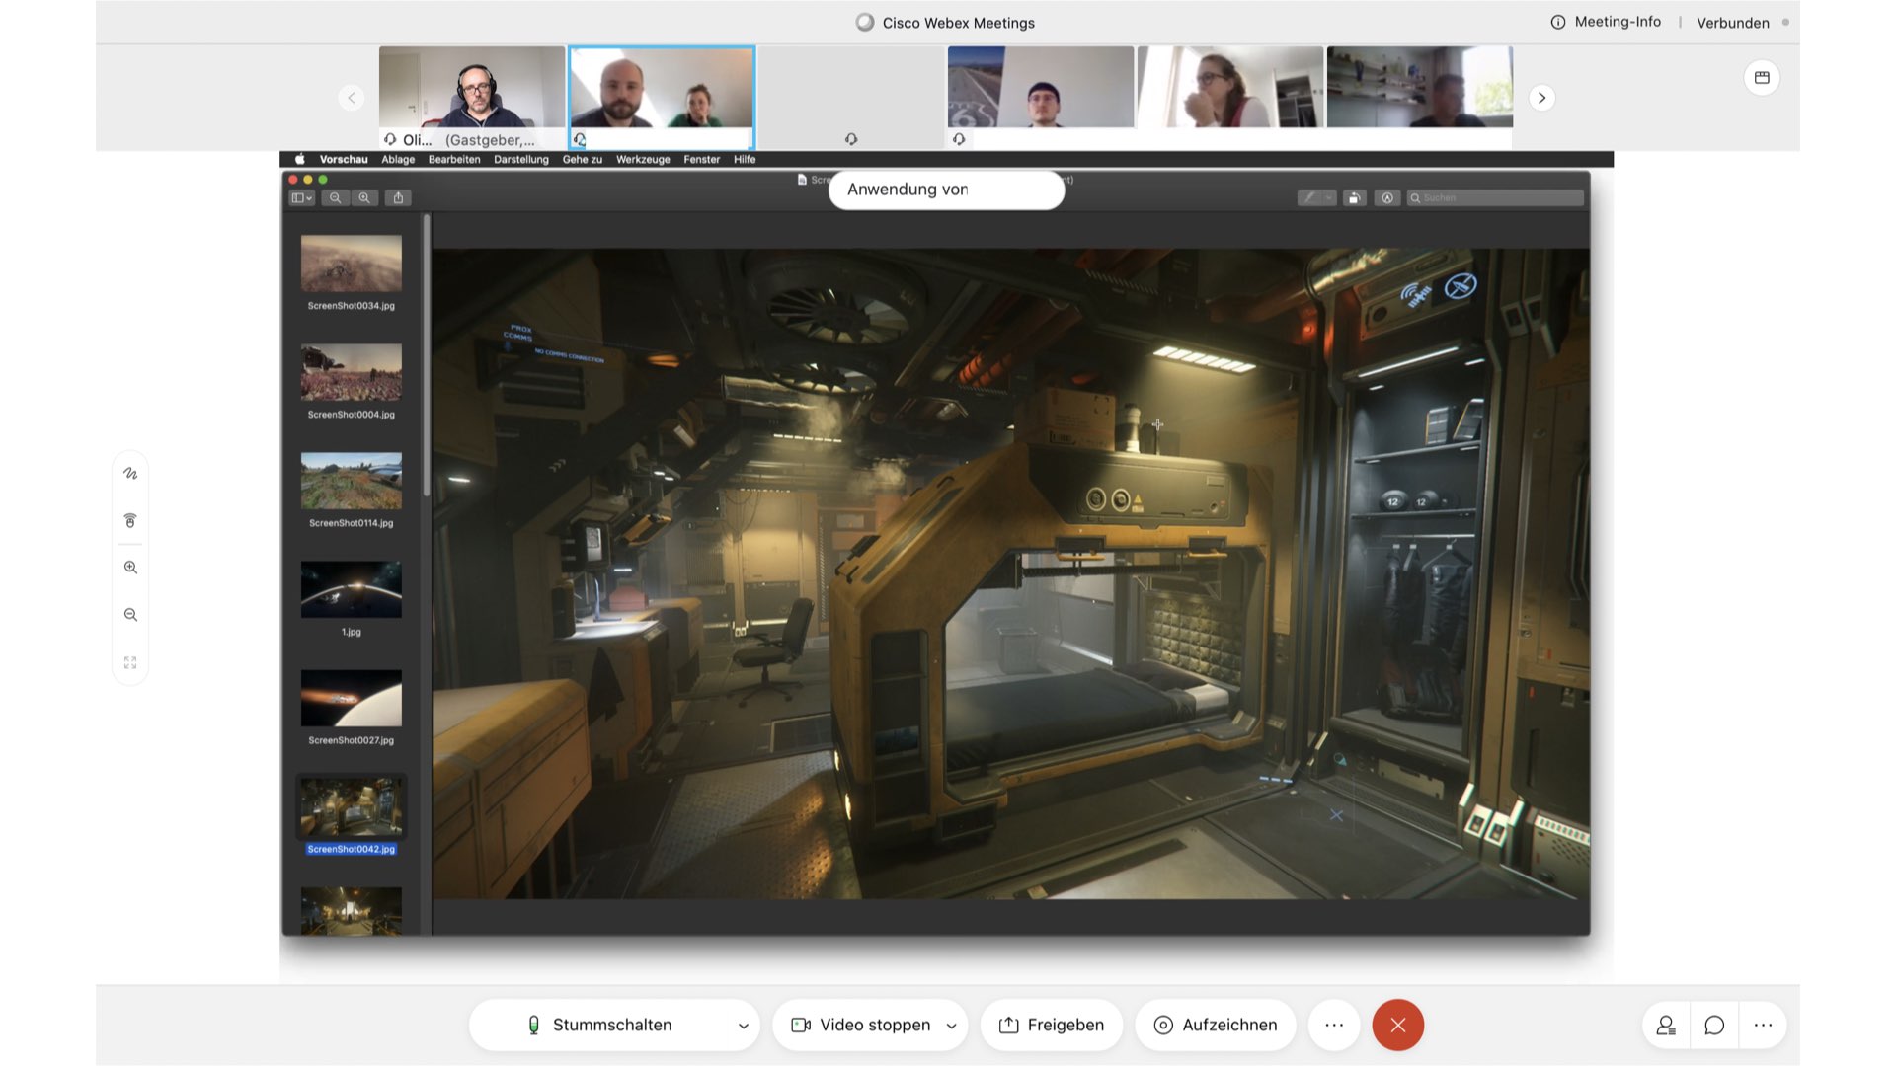This screenshot has height=1066, width=1896.
Task: Open Meeting-Info link
Action: click(x=1618, y=22)
